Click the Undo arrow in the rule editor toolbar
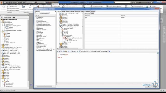166x93 pixels. click(68, 51)
